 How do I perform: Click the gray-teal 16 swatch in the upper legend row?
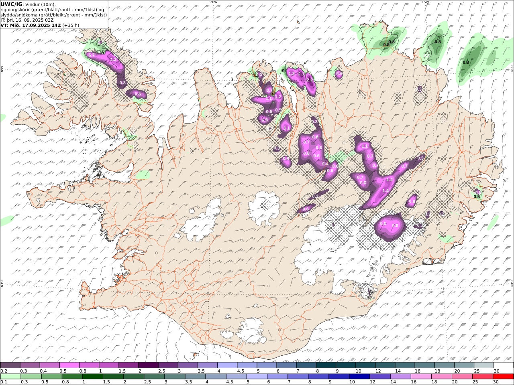click(x=424, y=365)
